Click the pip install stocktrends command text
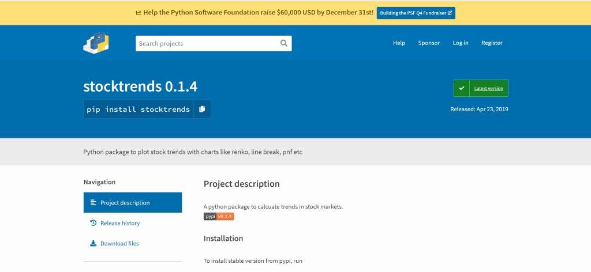Image resolution: width=591 pixels, height=272 pixels. coord(138,109)
